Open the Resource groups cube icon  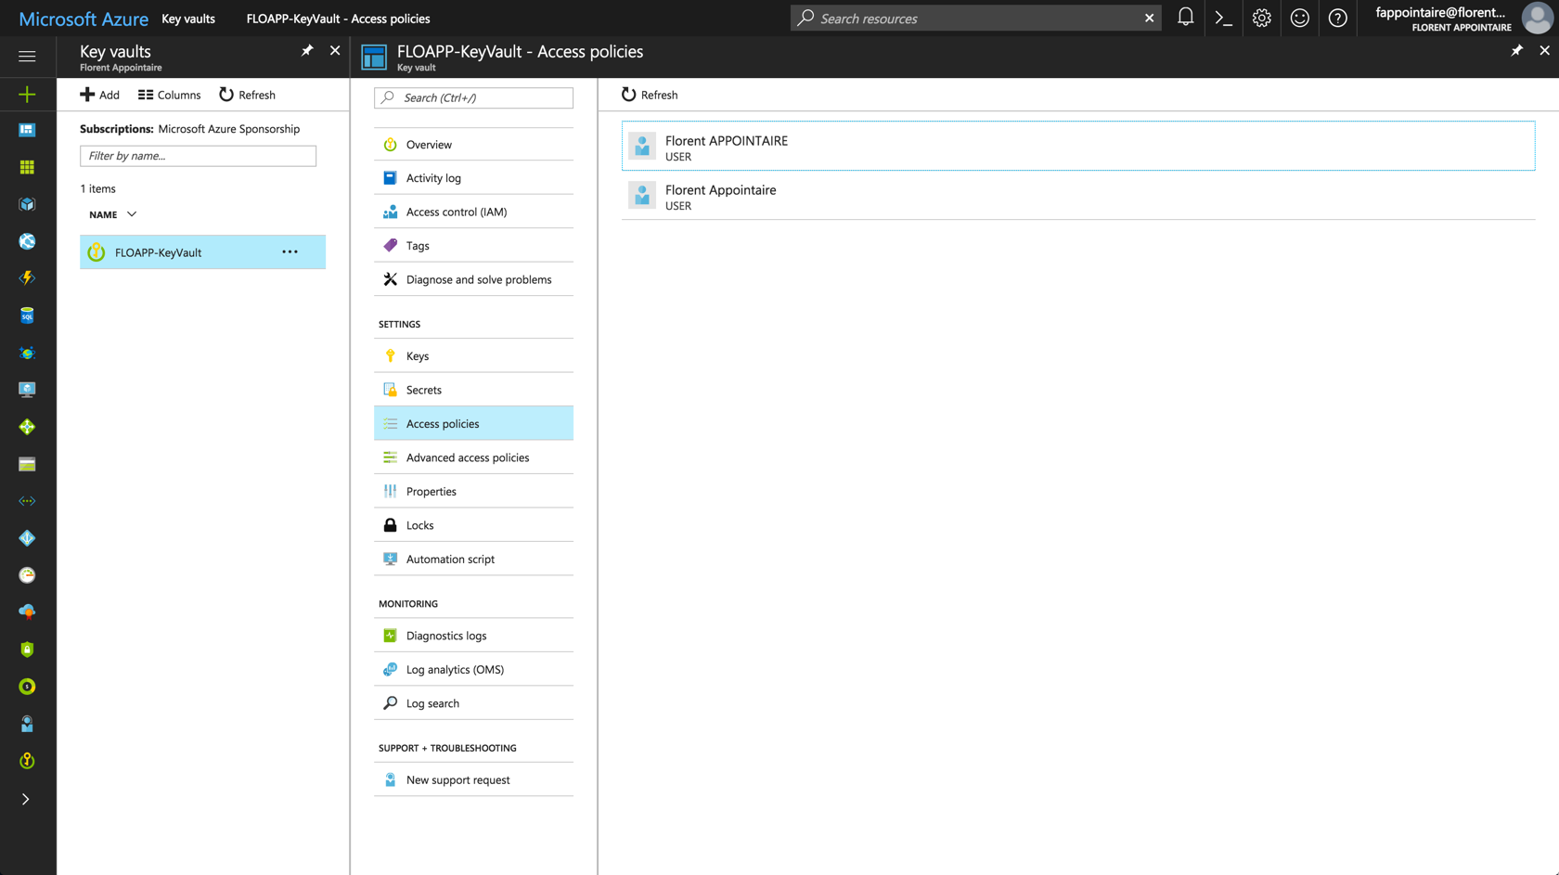tap(27, 204)
